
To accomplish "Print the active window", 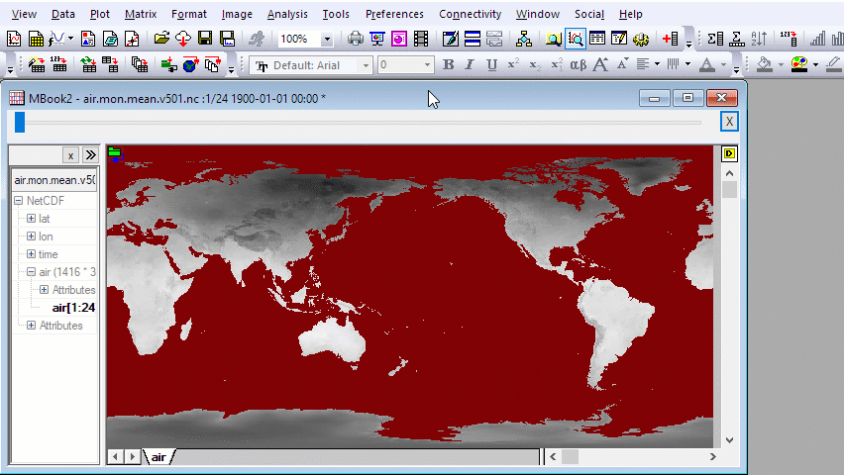I will pos(356,39).
